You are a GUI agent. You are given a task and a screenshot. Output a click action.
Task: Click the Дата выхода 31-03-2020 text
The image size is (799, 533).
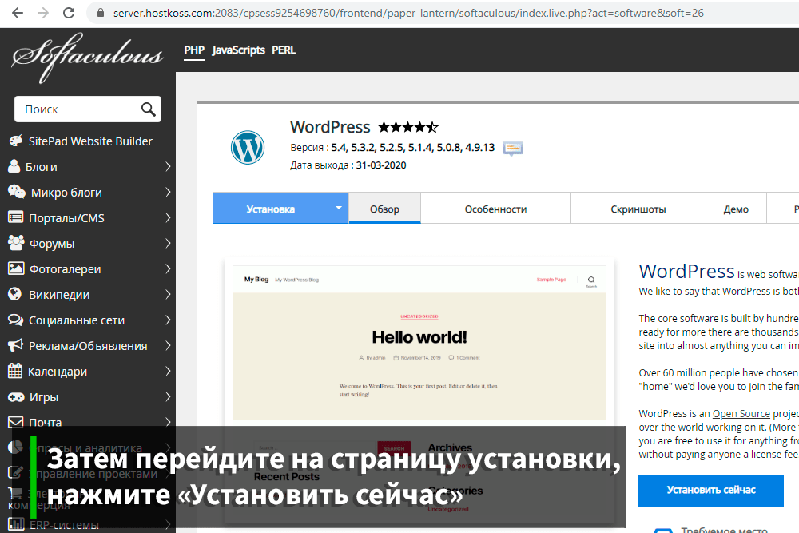click(348, 165)
